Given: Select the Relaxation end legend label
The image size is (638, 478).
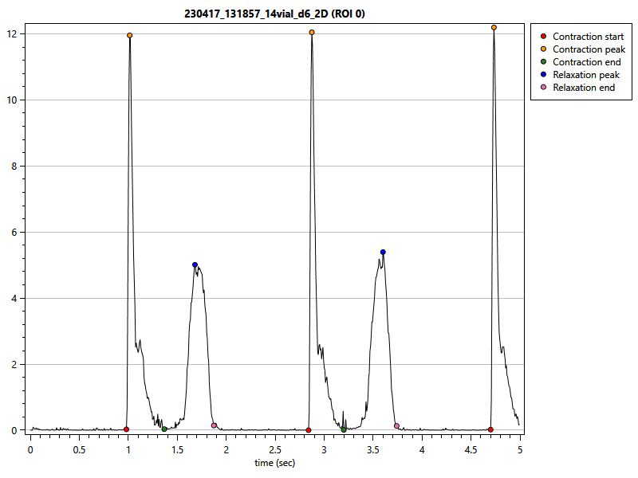Looking at the screenshot, I should point(584,88).
